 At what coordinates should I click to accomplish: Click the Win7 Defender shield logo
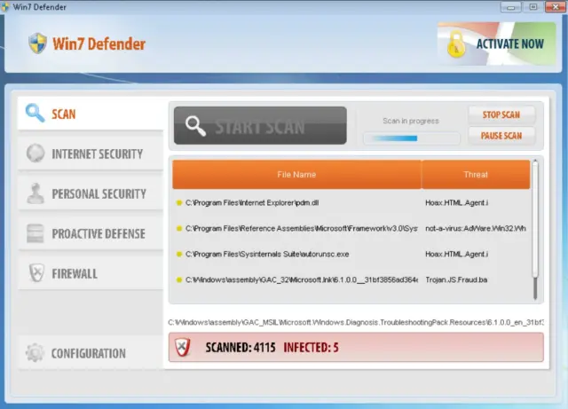[37, 43]
